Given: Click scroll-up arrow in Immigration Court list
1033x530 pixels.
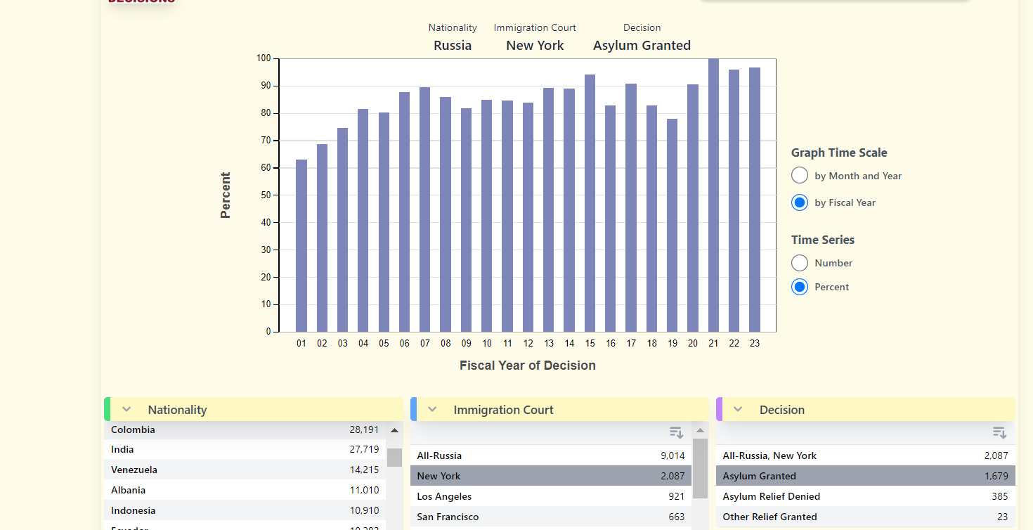Looking at the screenshot, I should [700, 430].
